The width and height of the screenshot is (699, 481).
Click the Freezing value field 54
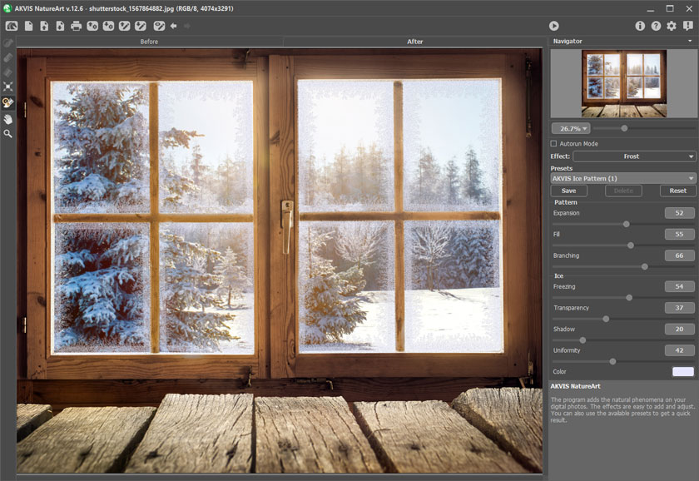coord(679,286)
